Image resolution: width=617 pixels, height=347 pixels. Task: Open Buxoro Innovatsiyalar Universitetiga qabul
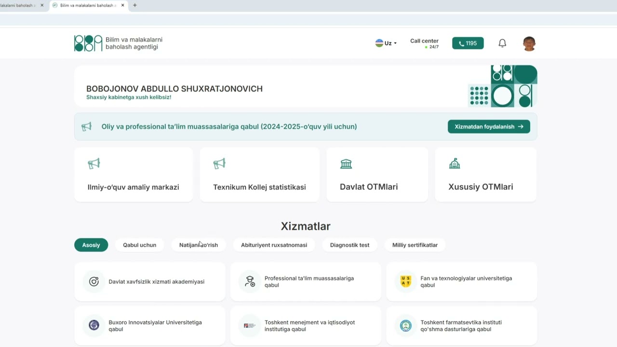[x=149, y=326]
